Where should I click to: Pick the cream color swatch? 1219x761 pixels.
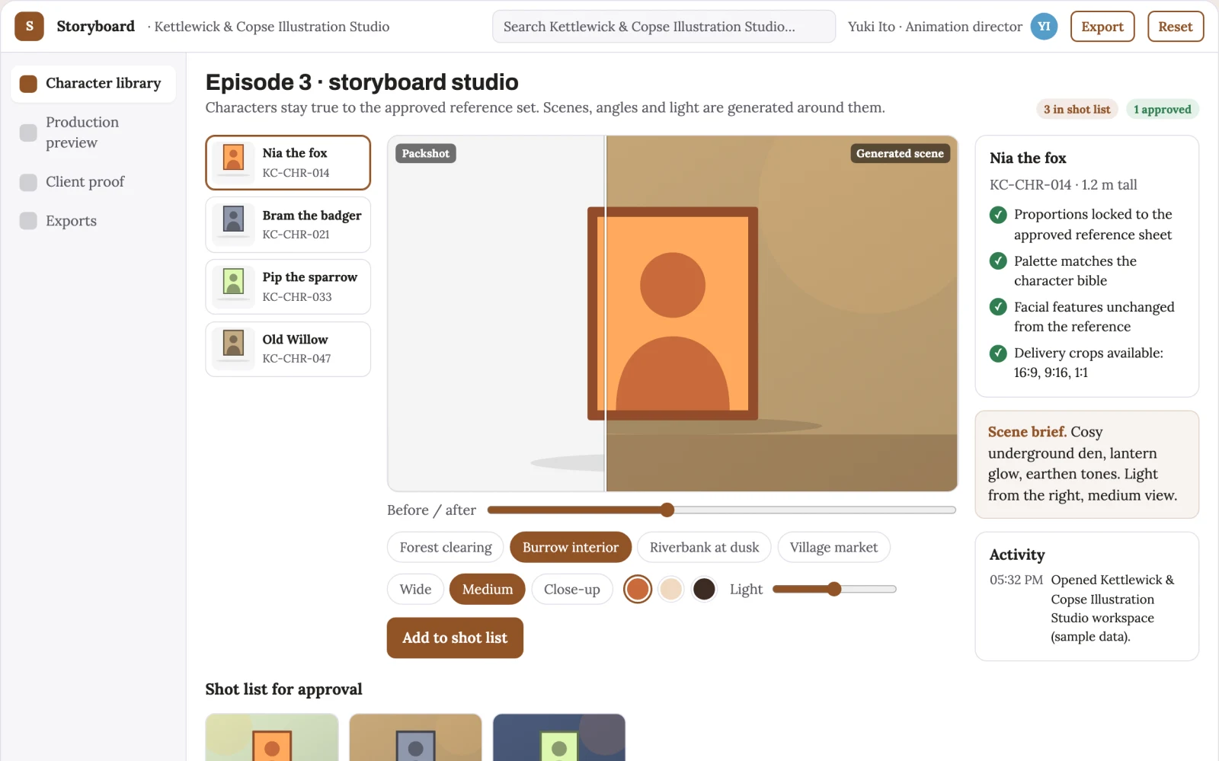671,589
